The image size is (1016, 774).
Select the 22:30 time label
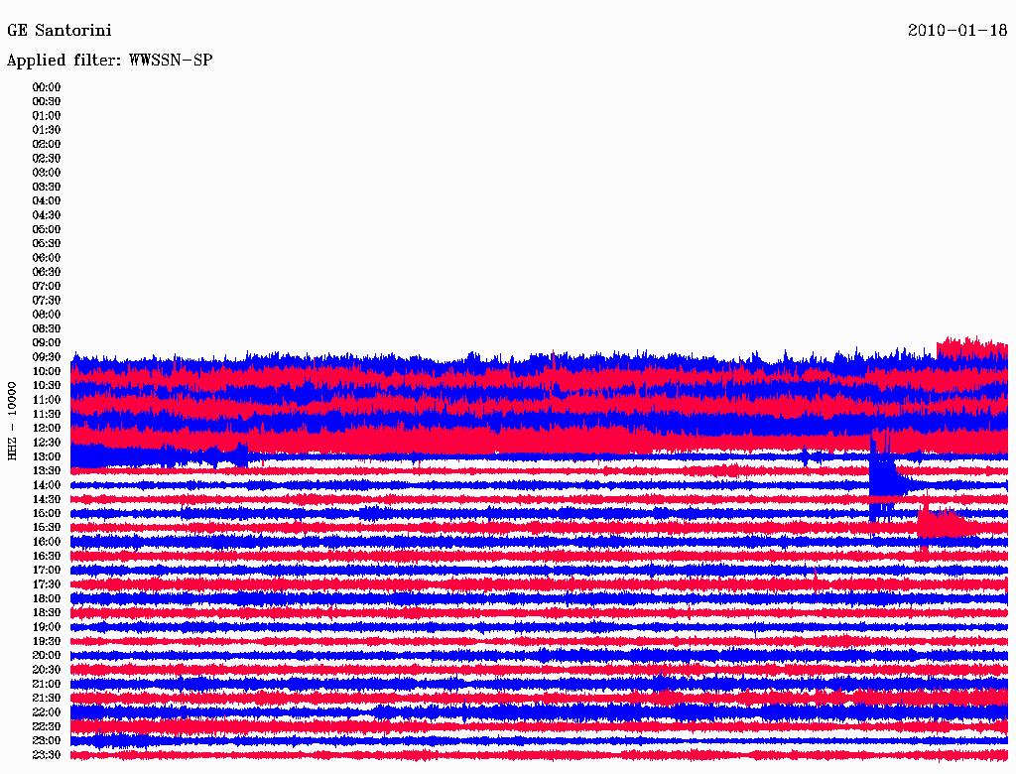point(46,726)
